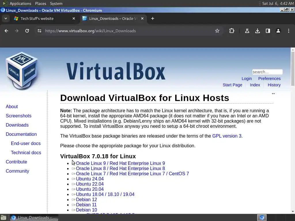This screenshot has width=295, height=221.
Task: Open the user profile icon
Action: (278, 31)
